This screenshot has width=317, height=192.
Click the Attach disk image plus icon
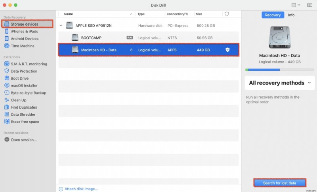[x=61, y=189]
